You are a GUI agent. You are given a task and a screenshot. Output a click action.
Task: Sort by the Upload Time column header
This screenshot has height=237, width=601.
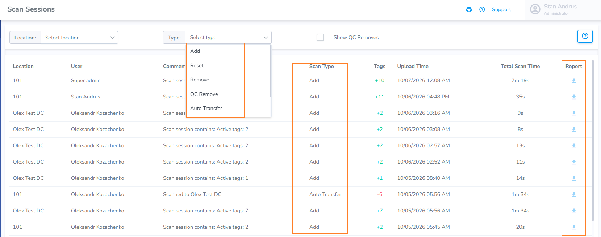click(413, 66)
